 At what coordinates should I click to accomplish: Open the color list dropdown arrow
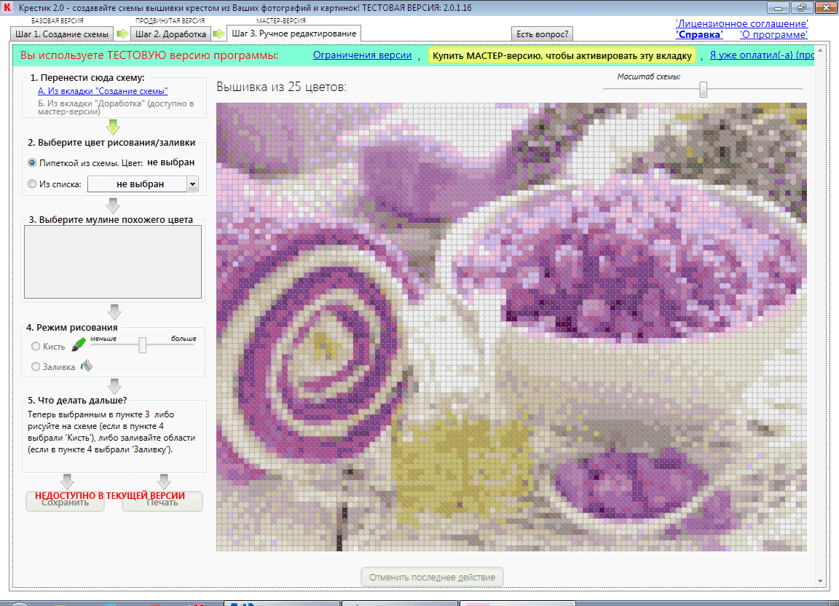point(192,184)
